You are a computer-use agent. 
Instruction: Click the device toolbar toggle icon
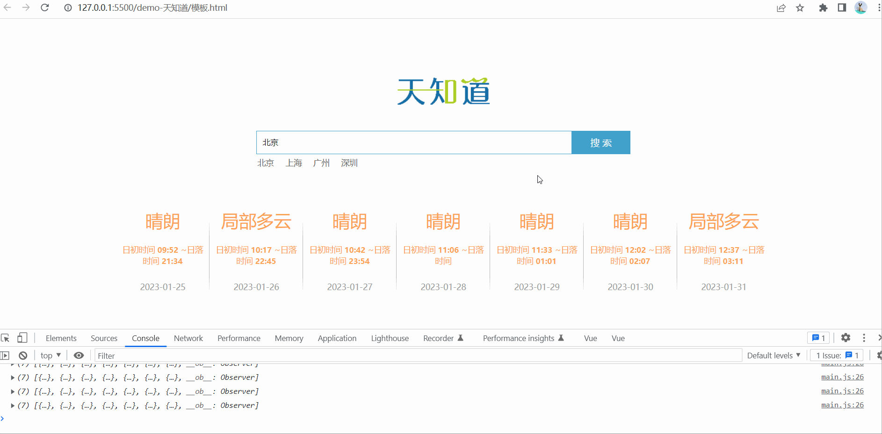(x=22, y=337)
